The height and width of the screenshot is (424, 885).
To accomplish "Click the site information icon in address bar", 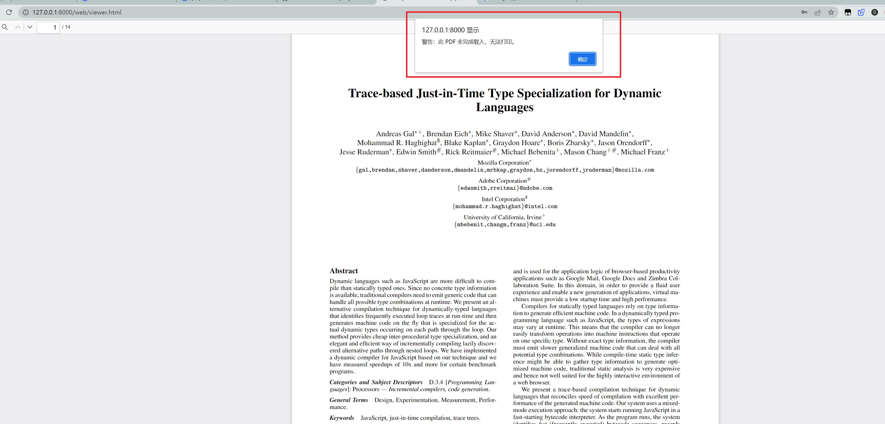I will (26, 12).
